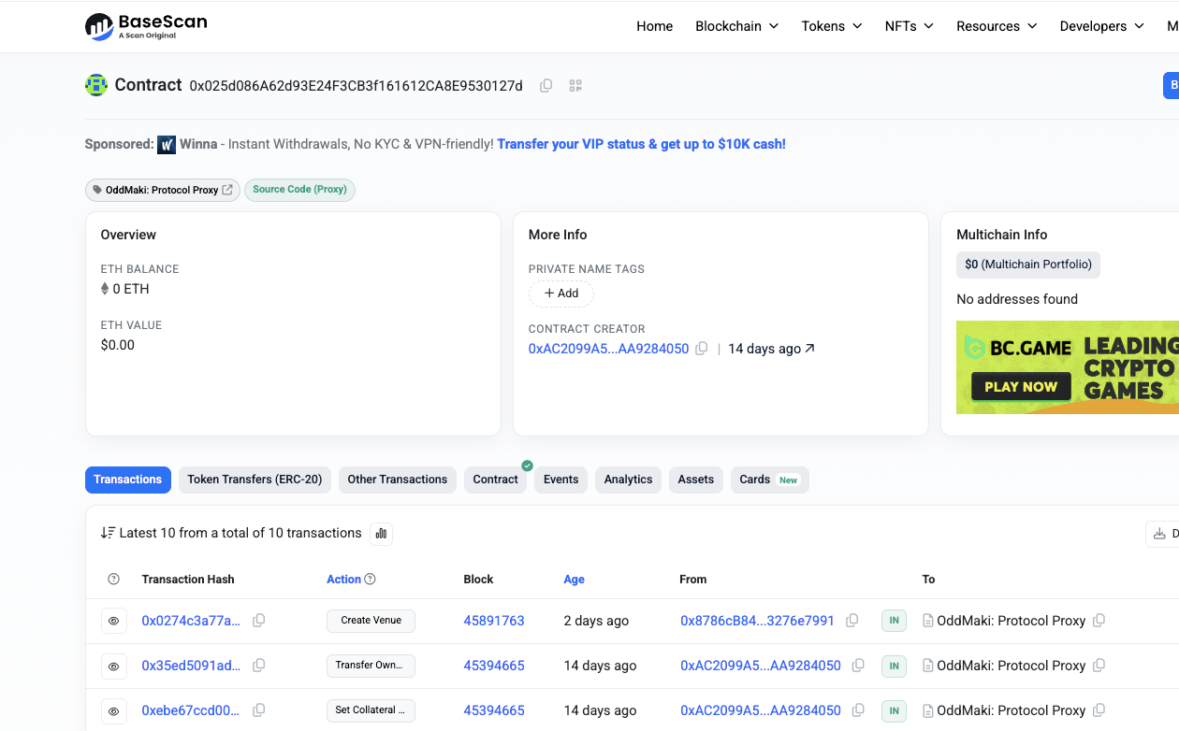Image resolution: width=1179 pixels, height=731 pixels.
Task: Click the Set Collateral action badge
Action: pyautogui.click(x=371, y=710)
